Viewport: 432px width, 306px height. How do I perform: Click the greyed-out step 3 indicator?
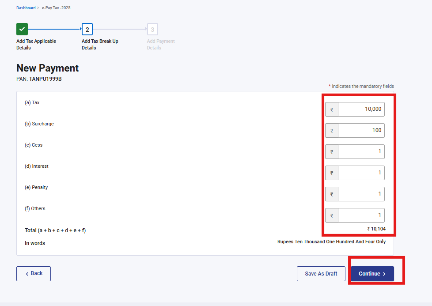[x=152, y=30]
